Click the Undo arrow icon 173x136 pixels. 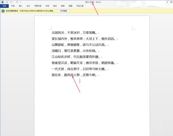11,2
